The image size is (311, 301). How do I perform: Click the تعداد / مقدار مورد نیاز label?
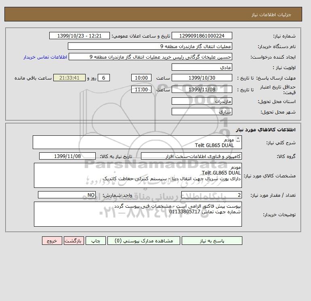[x=273, y=195]
